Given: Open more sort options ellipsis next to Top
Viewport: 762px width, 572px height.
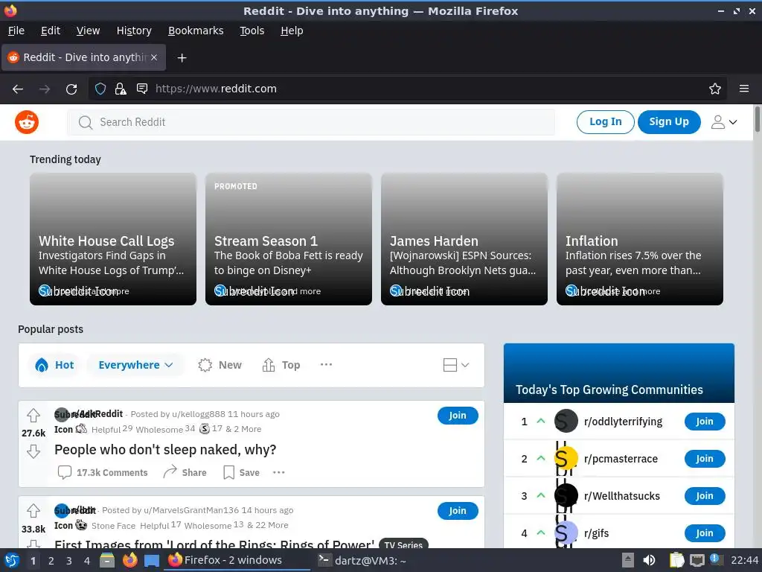Looking at the screenshot, I should pyautogui.click(x=326, y=364).
